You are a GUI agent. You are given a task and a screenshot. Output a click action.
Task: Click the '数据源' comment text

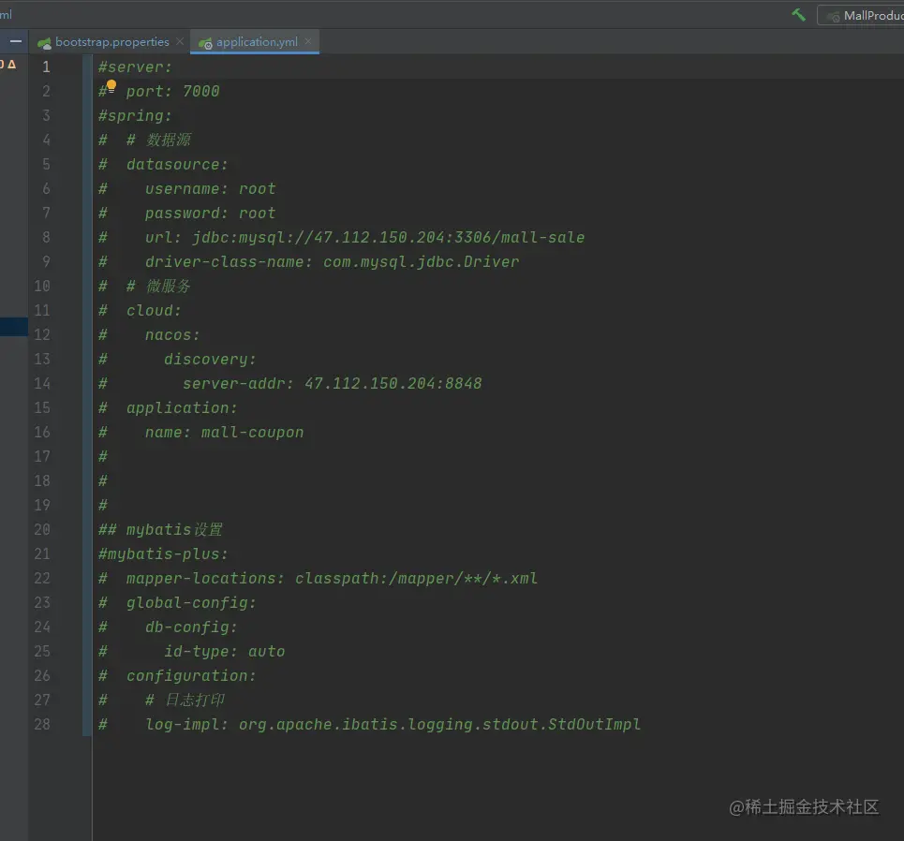point(169,140)
